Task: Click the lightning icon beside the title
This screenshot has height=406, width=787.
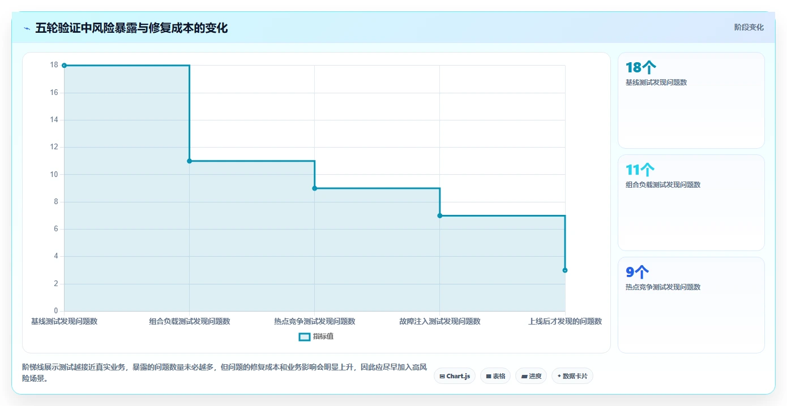Action: (27, 28)
